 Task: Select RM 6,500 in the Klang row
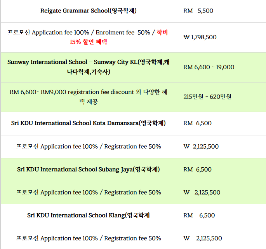click(199, 215)
